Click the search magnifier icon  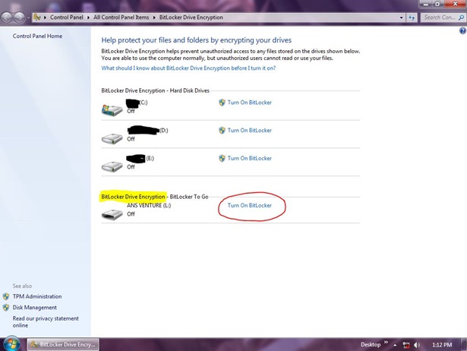(x=462, y=17)
